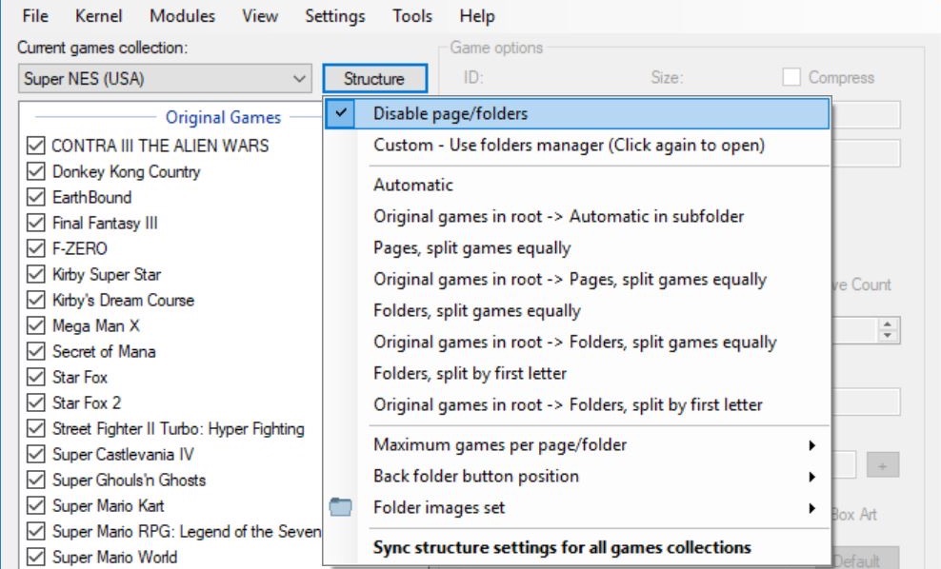Expand Folder images set submenu
Viewport: 941px width, 569px height.
coord(577,508)
